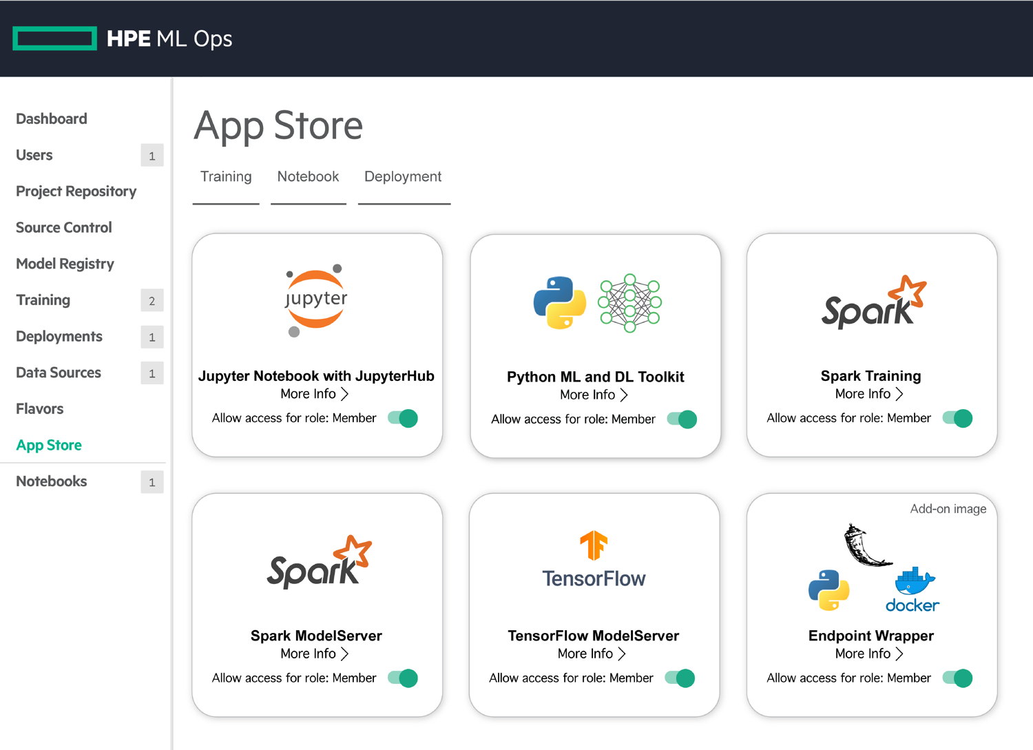Click the Endpoint Wrapper title

[x=871, y=636]
